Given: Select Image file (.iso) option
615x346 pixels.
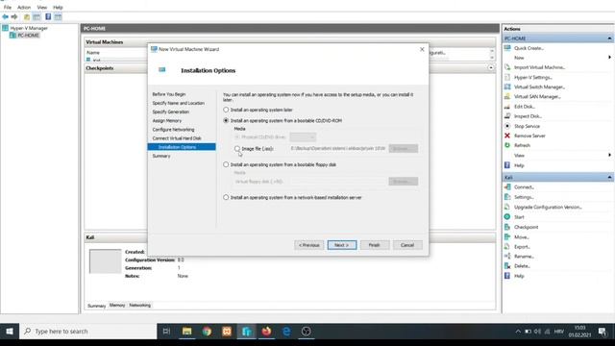Looking at the screenshot, I should (x=237, y=149).
